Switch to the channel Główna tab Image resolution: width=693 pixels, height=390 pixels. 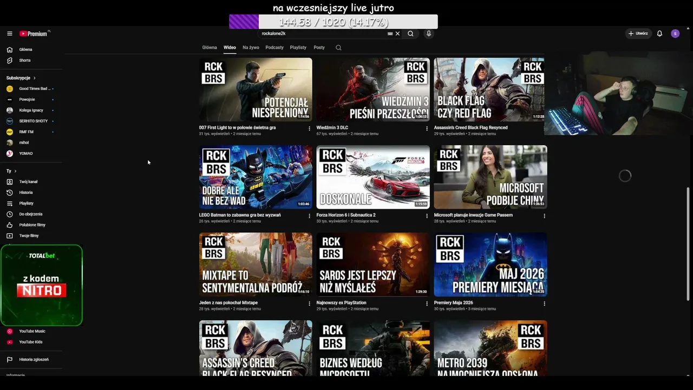[x=210, y=48]
